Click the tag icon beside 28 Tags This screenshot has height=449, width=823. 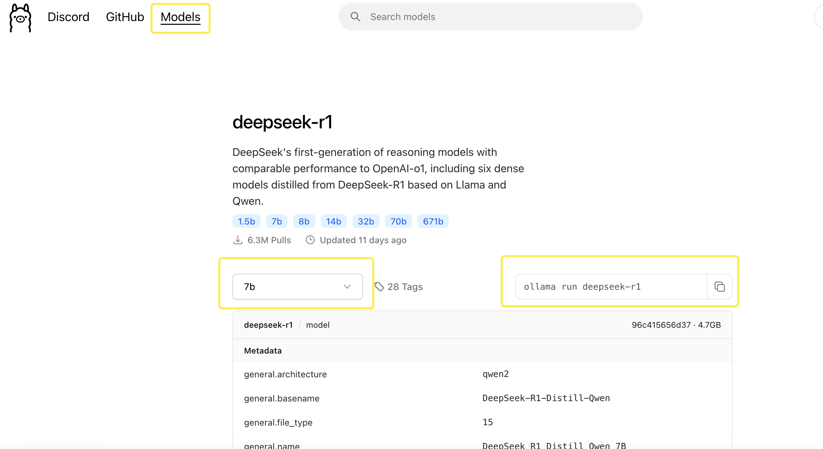379,287
